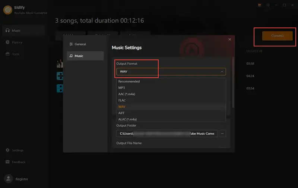
Task: Click the Output Folder path field
Action: [167, 134]
